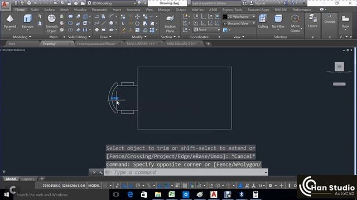
Task: Switch to the MINI LIBRARY 111 file tab
Action: tap(141, 43)
